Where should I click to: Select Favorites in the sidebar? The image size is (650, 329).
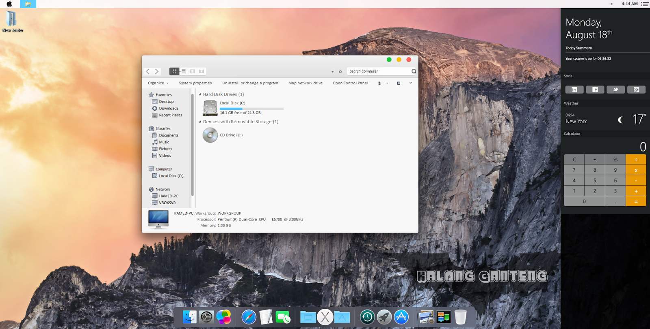[x=160, y=95]
